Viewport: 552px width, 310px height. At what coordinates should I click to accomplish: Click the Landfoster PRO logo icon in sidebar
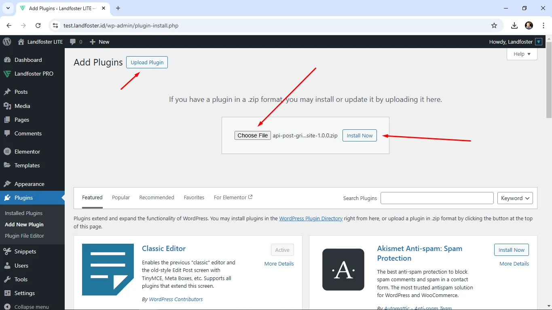(x=7, y=74)
